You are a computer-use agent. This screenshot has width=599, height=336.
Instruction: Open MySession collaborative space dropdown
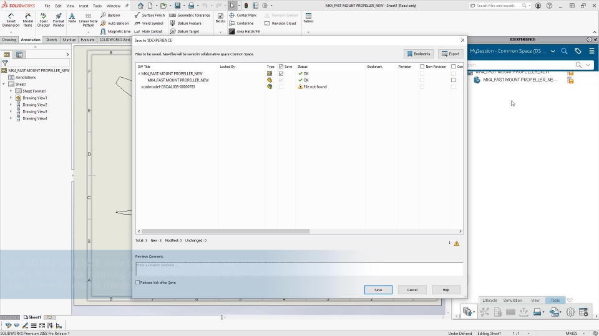click(x=552, y=51)
